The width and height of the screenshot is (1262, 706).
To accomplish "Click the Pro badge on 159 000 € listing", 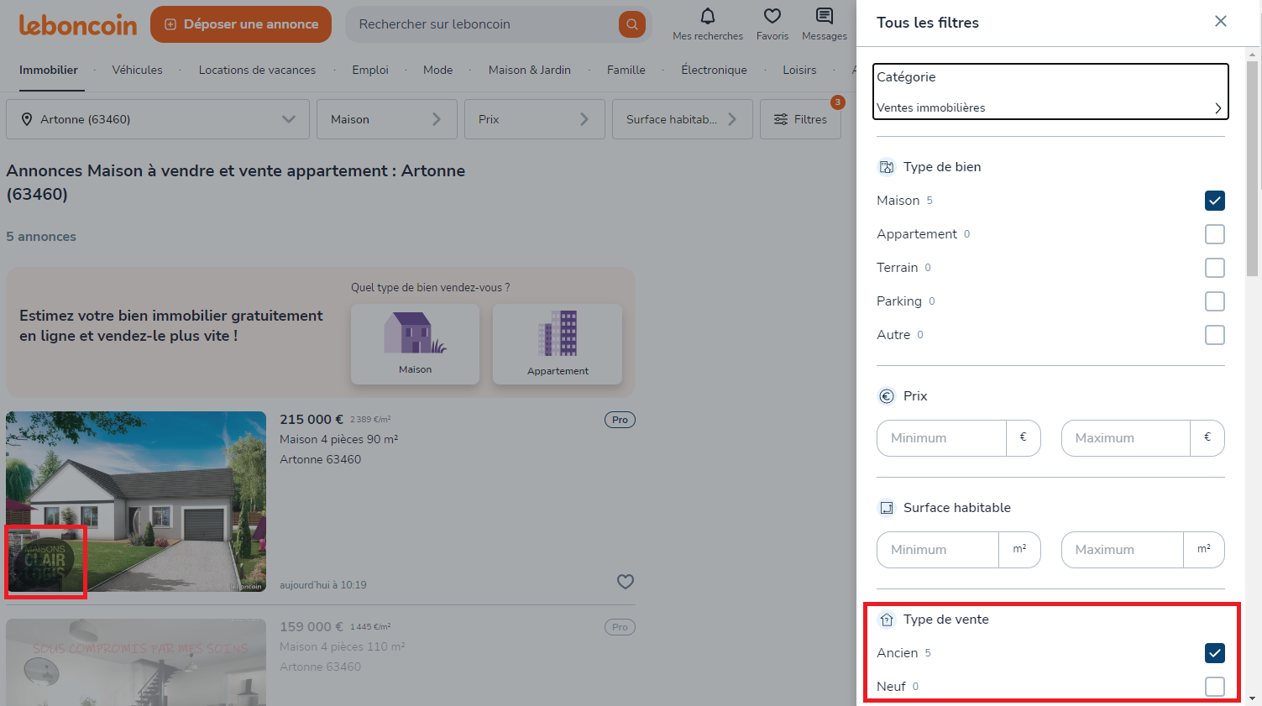I will click(x=620, y=627).
